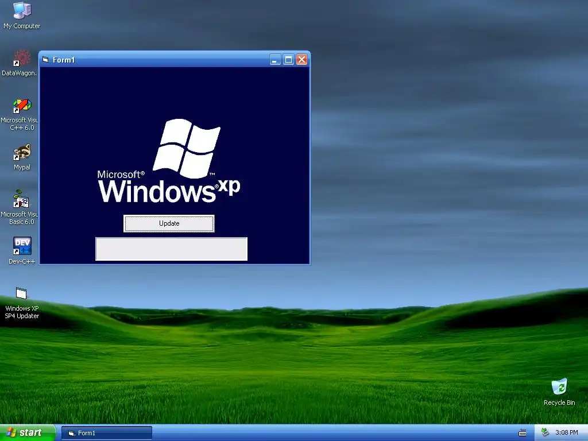The width and height of the screenshot is (588, 441).
Task: Click the on-screen keyboard tray icon
Action: click(523, 433)
